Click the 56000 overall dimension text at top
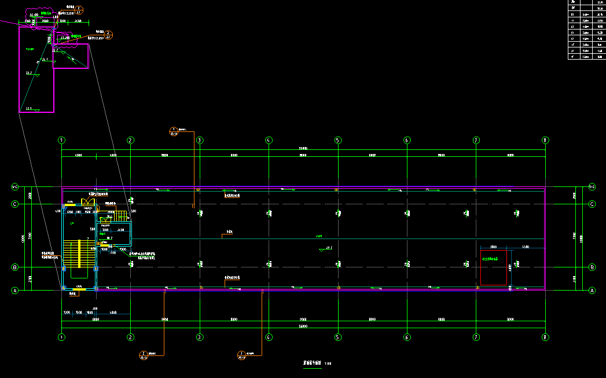606x378 pixels. [303, 149]
